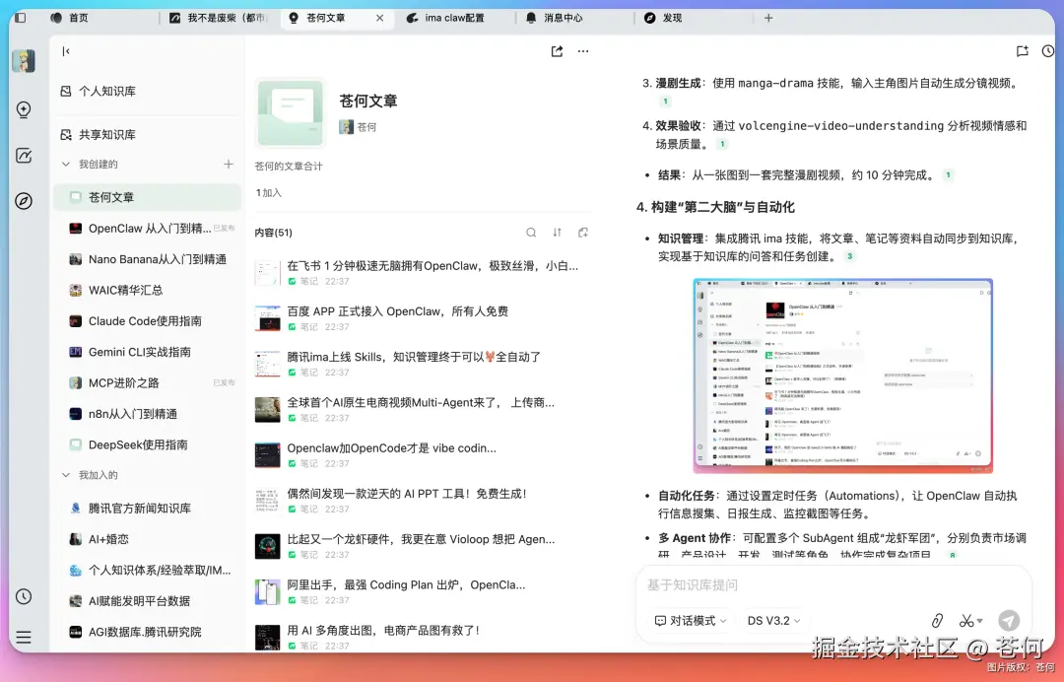Click the plus icon beside 我创建的
Viewport: 1064px width, 682px height.
pyautogui.click(x=228, y=165)
